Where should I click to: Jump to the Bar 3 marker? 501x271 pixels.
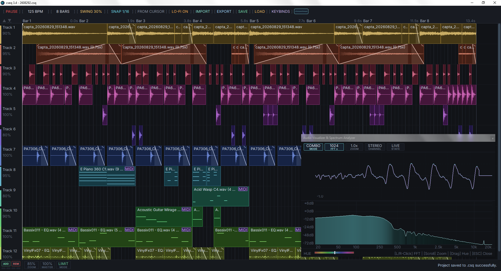point(141,21)
